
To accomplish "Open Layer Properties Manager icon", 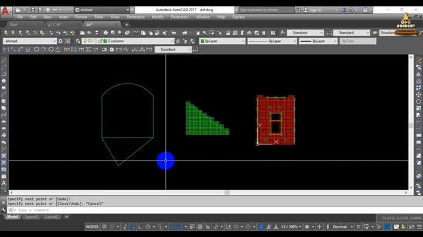I will pyautogui.click(x=78, y=41).
